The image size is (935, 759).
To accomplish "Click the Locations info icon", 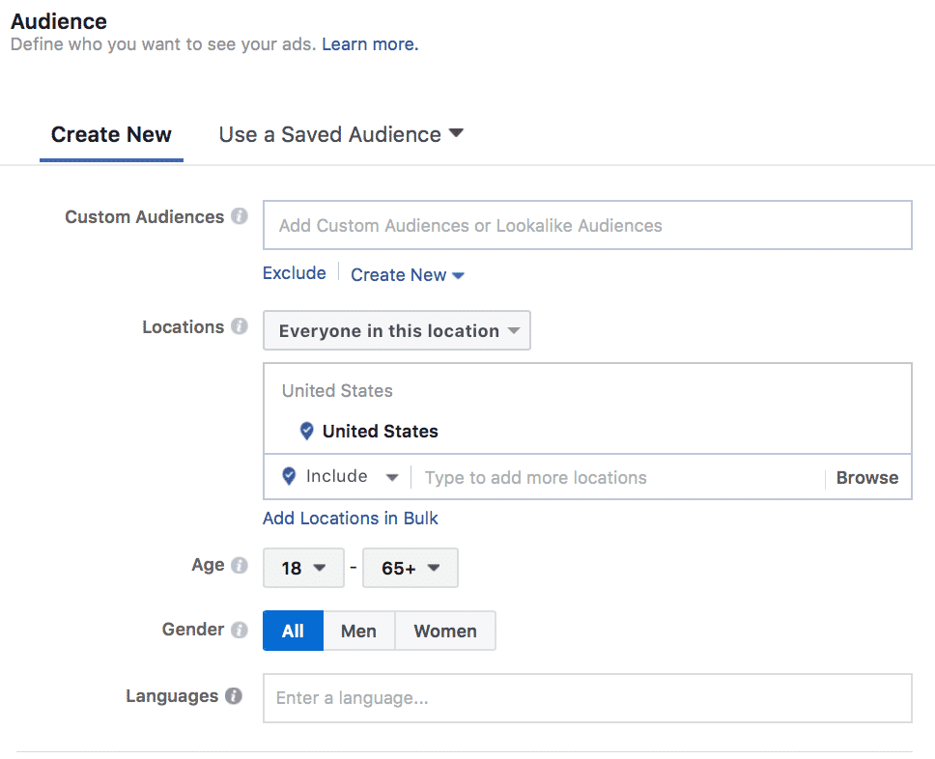I will pyautogui.click(x=240, y=326).
